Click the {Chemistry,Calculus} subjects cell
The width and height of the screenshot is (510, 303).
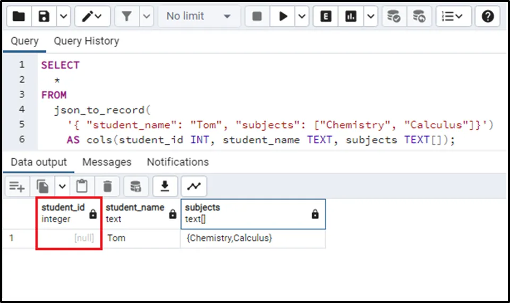click(229, 238)
